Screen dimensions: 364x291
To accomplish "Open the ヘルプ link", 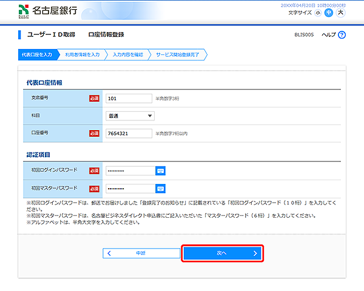I will (328, 35).
